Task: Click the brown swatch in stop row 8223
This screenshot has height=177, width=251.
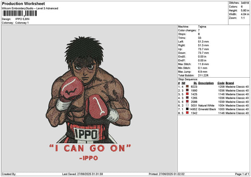Action: (x=187, y=86)
